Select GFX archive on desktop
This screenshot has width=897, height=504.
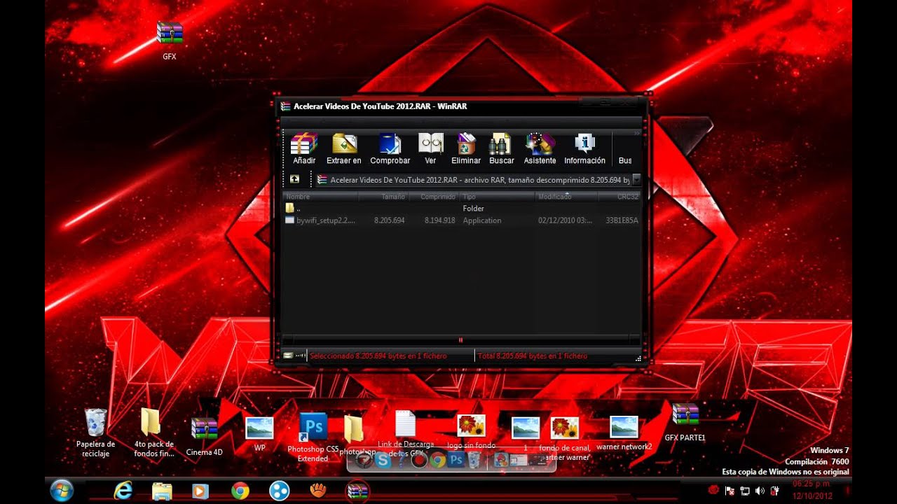coord(170,41)
